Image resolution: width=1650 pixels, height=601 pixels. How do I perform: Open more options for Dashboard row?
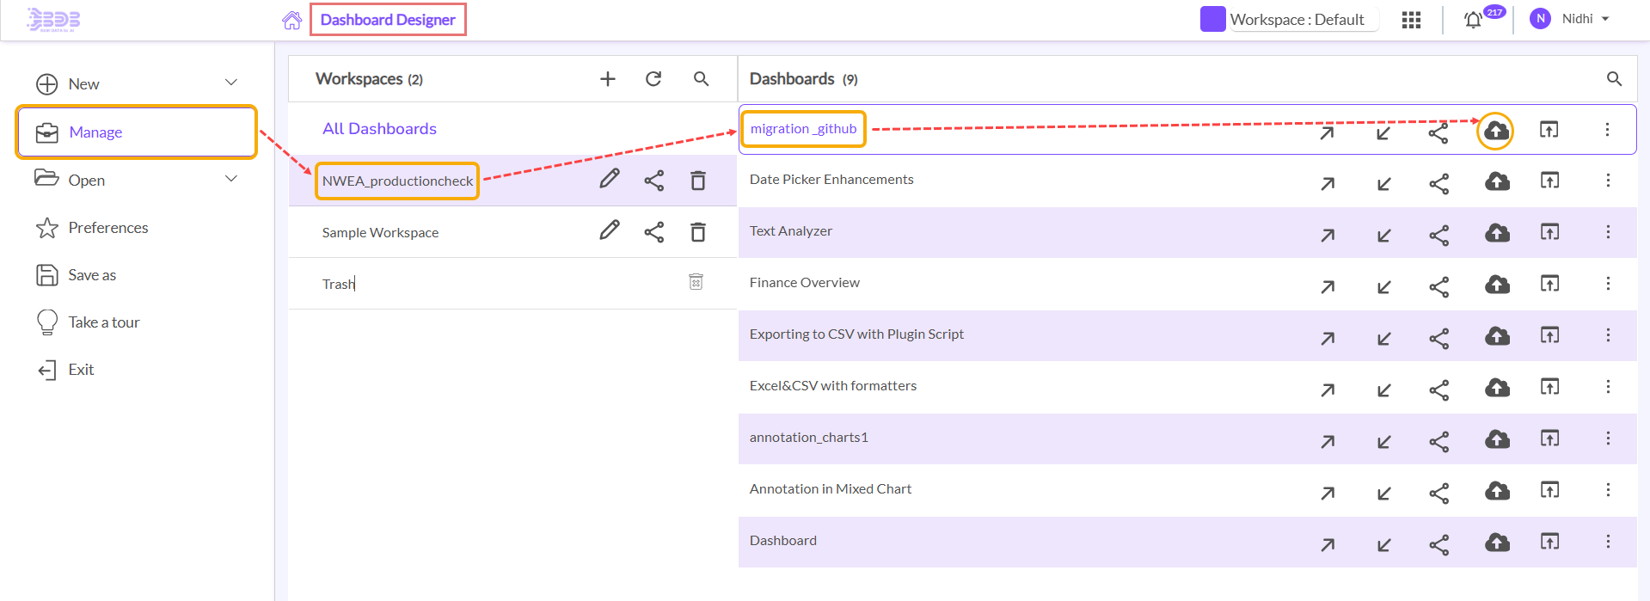pyautogui.click(x=1607, y=542)
